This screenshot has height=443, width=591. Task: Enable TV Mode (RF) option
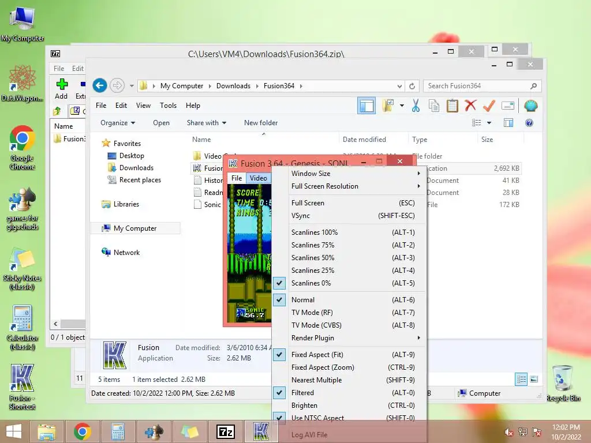[349, 313]
